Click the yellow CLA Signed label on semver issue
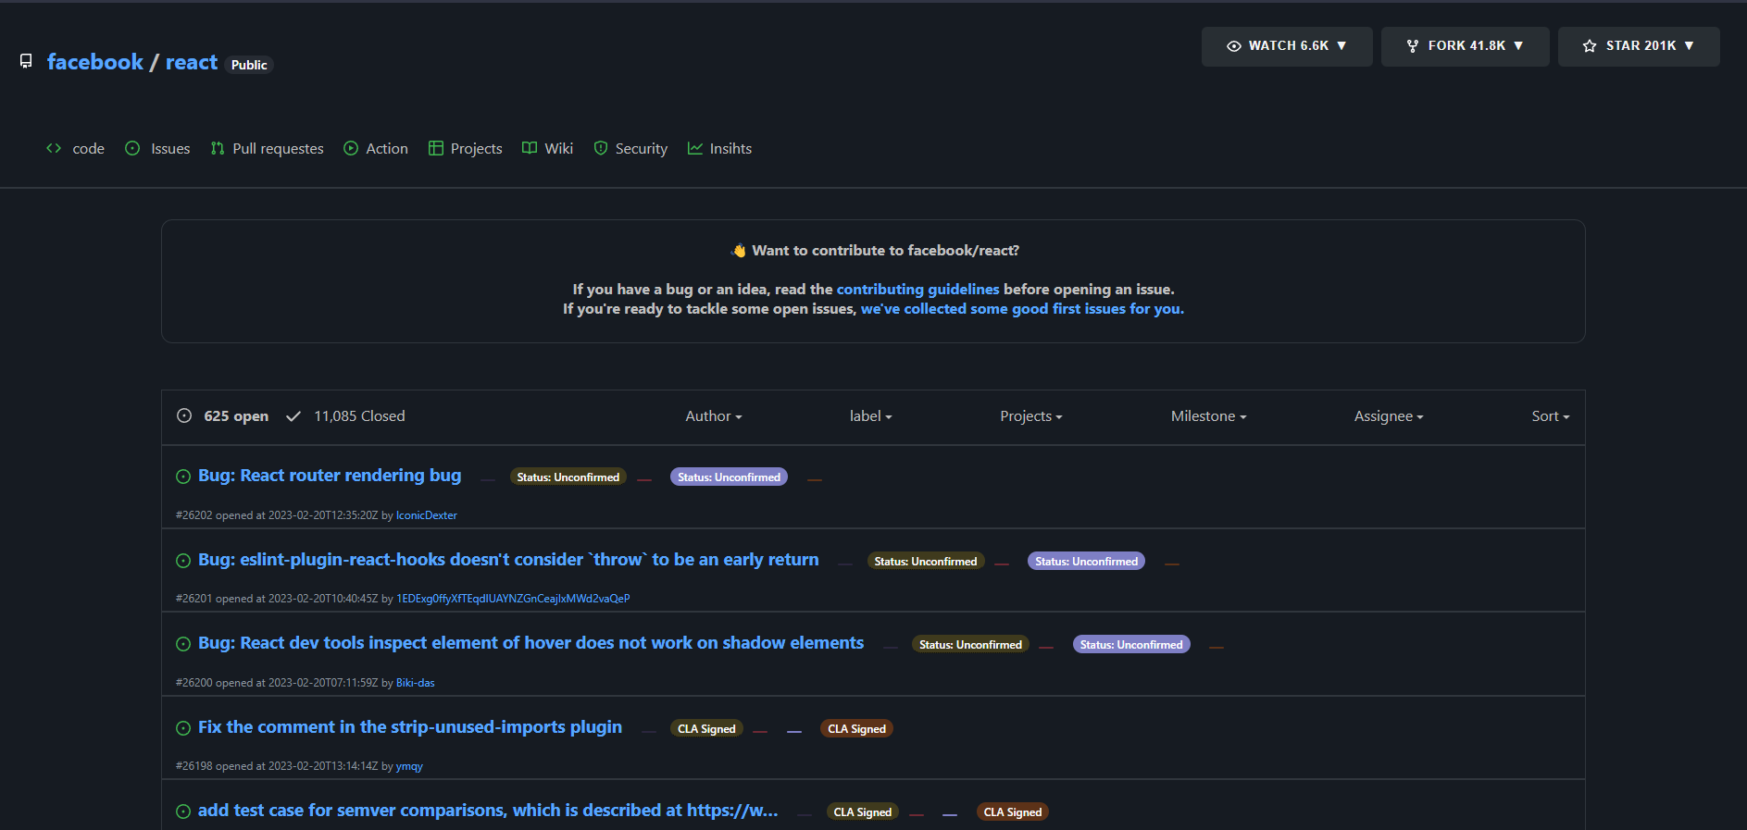The width and height of the screenshot is (1747, 830). (863, 812)
